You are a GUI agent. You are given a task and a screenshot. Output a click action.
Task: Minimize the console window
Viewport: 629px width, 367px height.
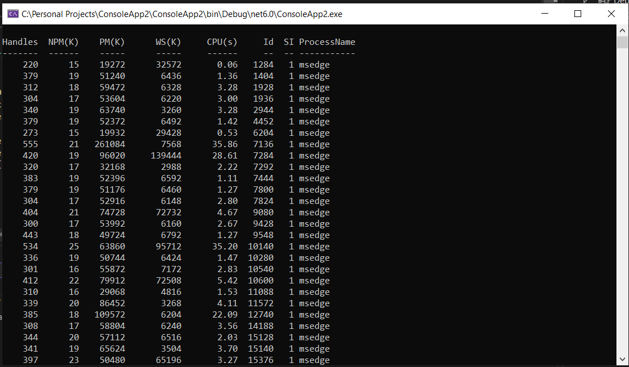coord(544,14)
